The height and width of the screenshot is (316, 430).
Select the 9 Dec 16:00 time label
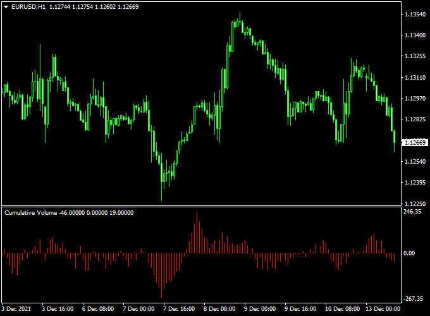(300, 309)
